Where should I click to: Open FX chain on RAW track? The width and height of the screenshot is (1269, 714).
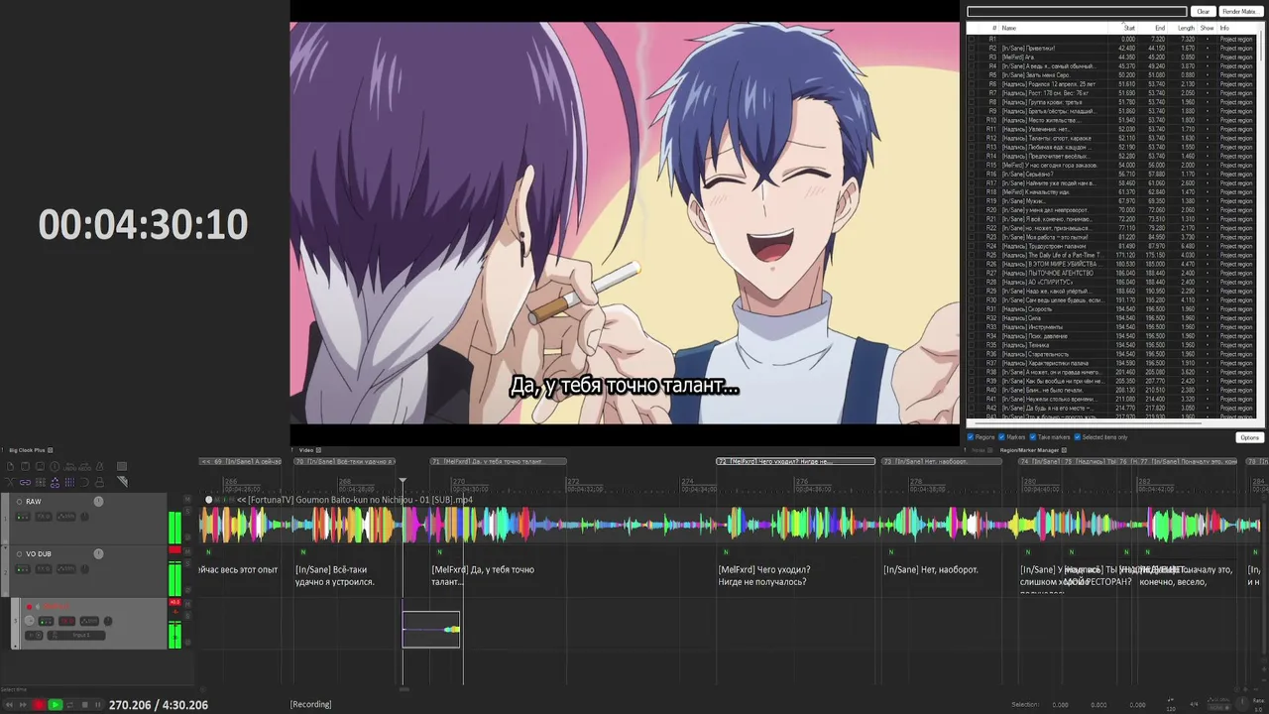(44, 517)
